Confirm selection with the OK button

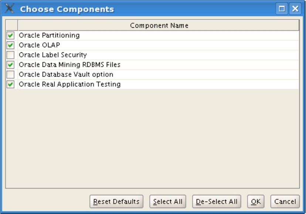(x=256, y=202)
